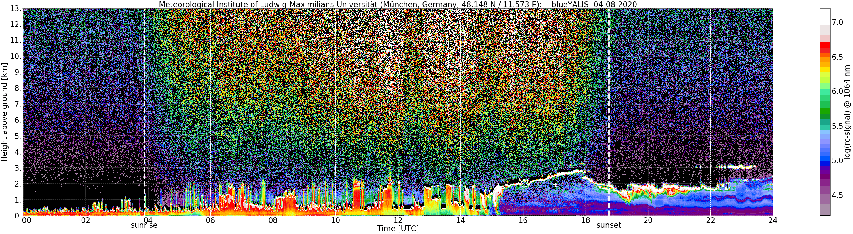
Task: Click the time axis tick label 12
Action: click(398, 220)
